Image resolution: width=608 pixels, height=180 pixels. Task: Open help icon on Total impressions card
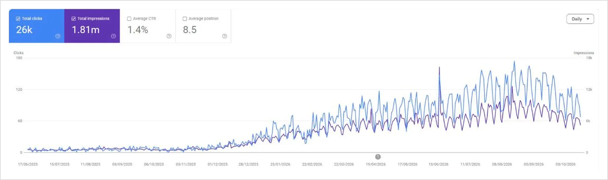(113, 36)
